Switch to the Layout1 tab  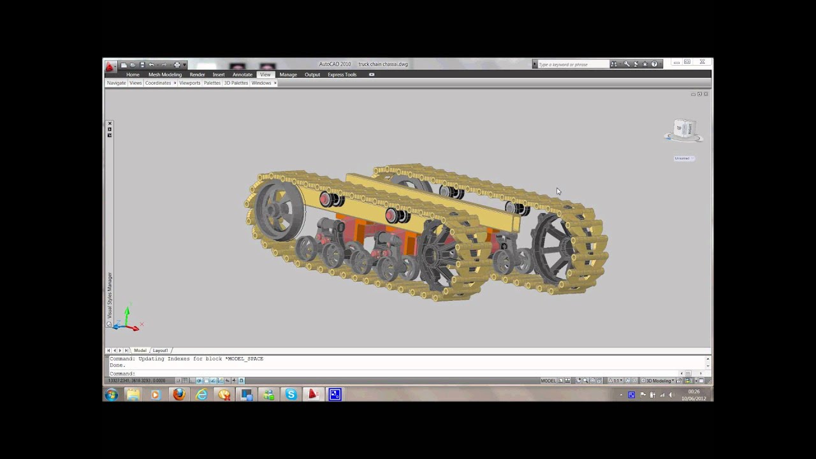(x=161, y=351)
